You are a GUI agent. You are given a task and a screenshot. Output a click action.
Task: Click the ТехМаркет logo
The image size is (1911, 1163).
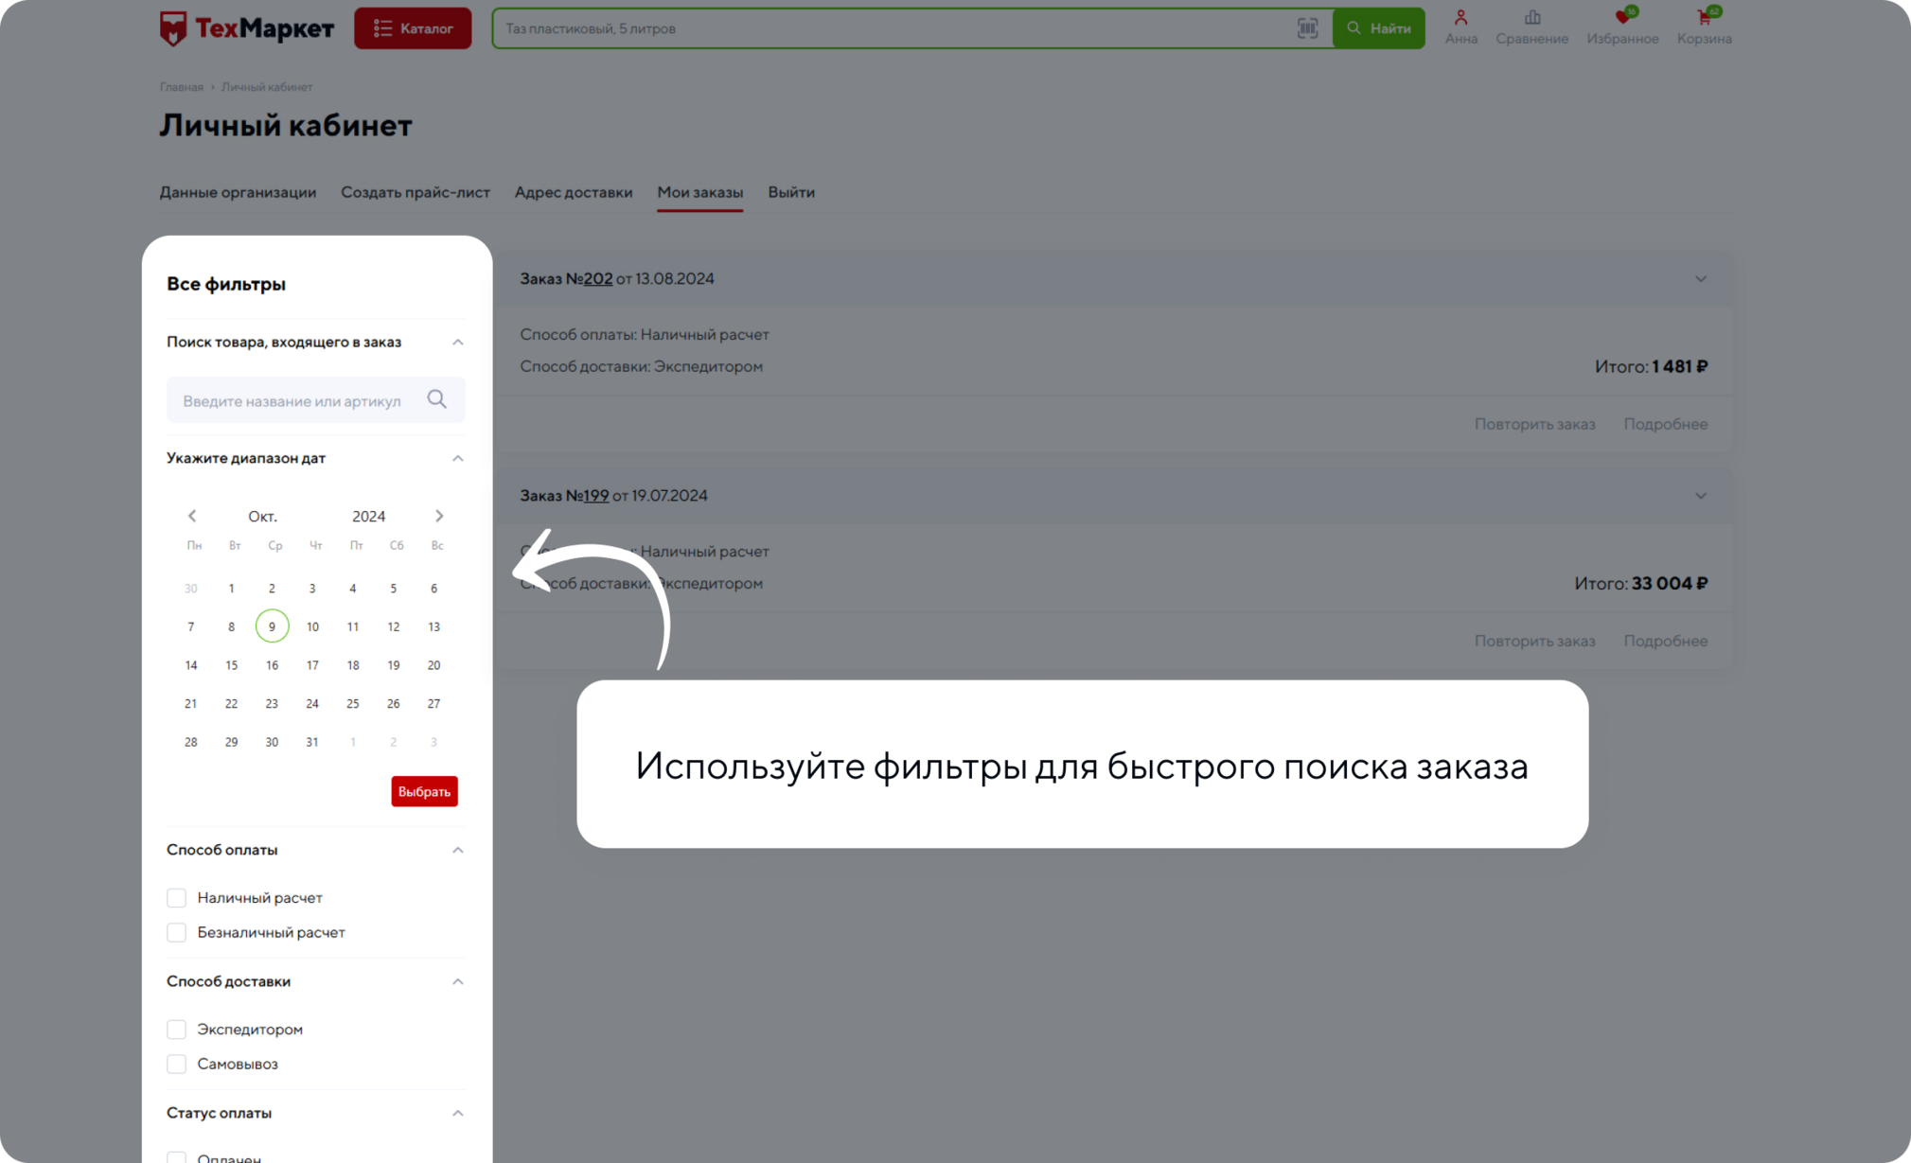tap(246, 28)
